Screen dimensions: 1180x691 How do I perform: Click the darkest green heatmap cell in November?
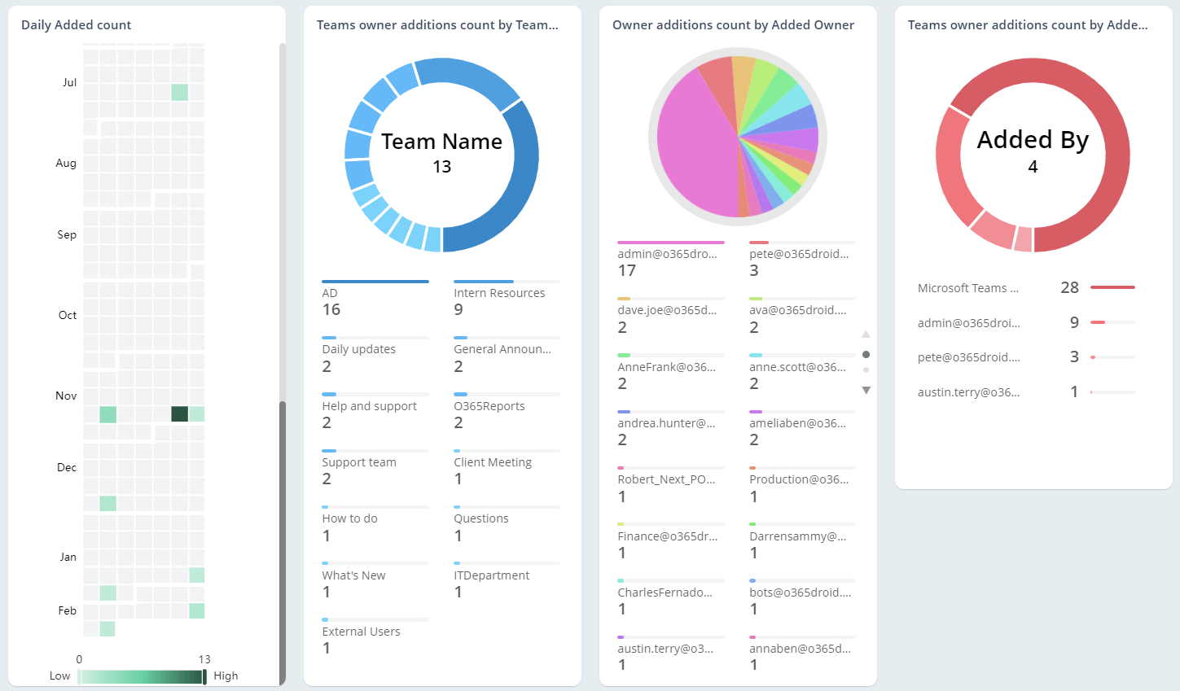[180, 413]
